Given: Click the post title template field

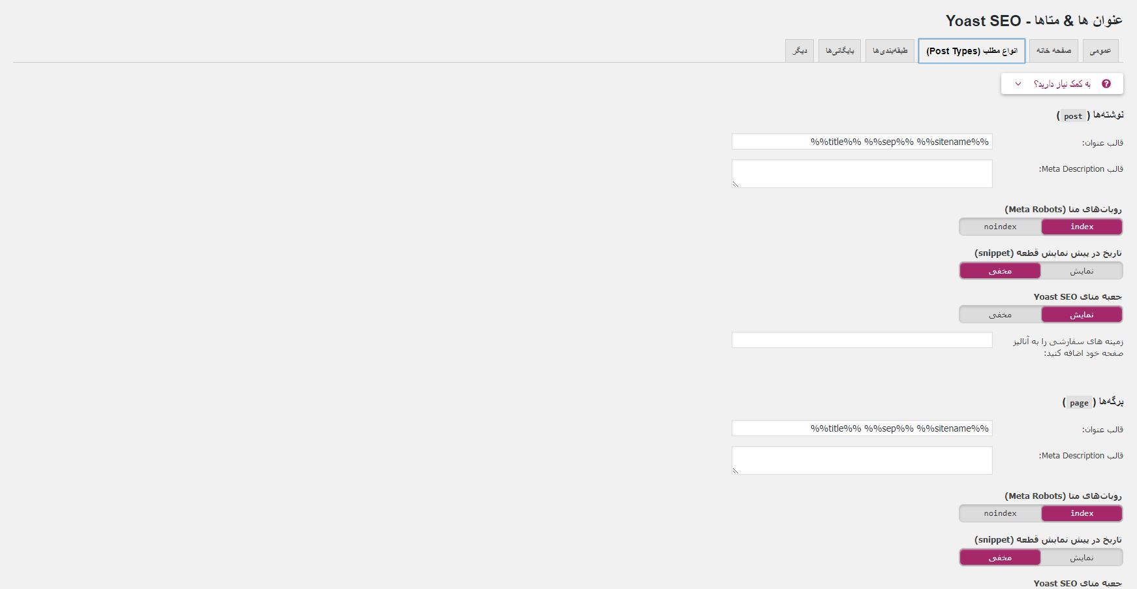Looking at the screenshot, I should click(x=862, y=142).
